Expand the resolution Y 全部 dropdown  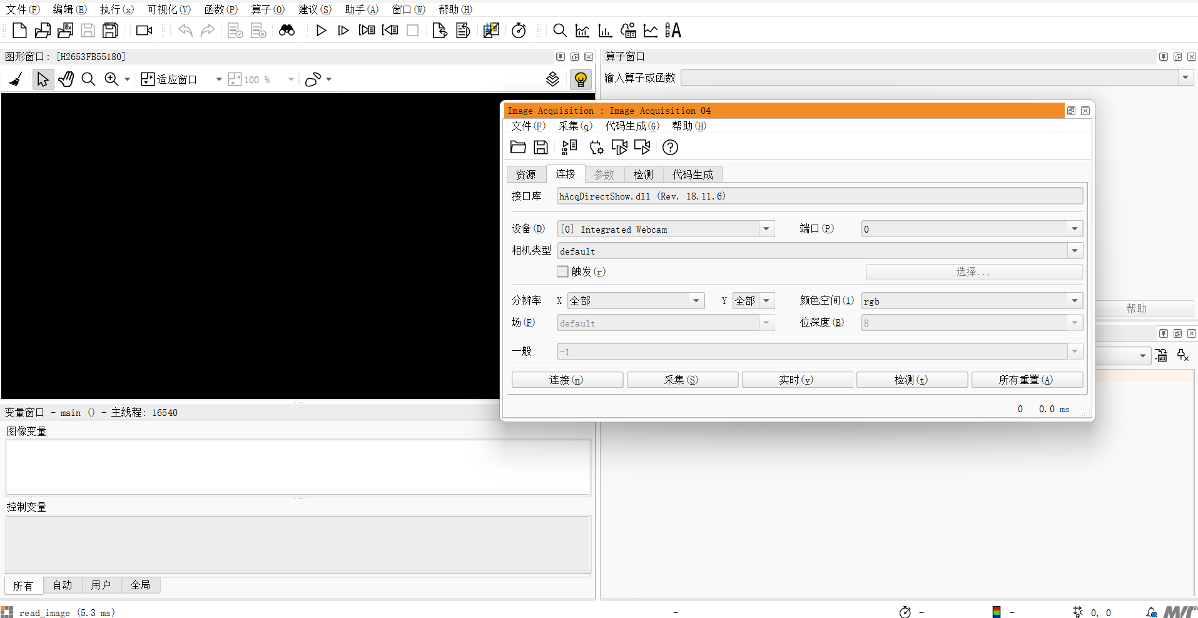tap(766, 301)
